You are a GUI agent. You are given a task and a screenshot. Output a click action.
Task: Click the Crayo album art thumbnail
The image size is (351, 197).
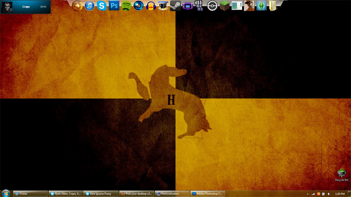[7, 7]
